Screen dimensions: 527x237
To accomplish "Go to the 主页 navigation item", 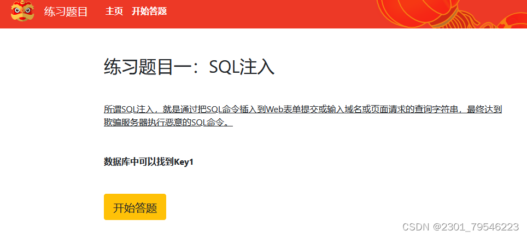I will pos(114,11).
